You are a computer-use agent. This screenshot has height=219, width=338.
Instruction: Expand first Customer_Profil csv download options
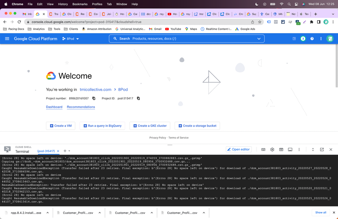tap(99, 213)
